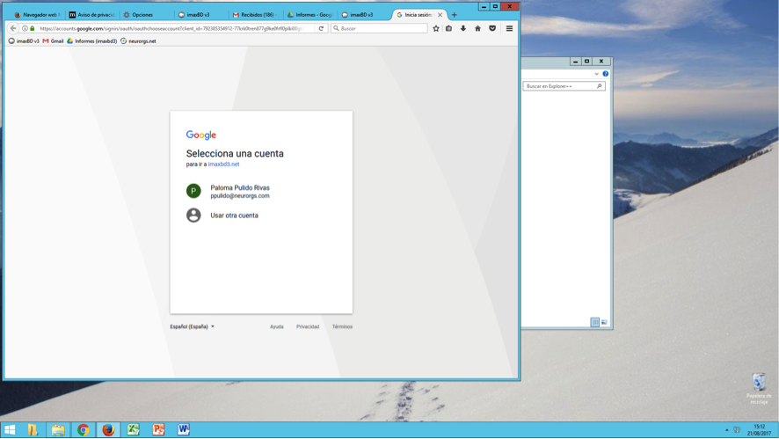Reload the page with refresh icon

pos(321,28)
